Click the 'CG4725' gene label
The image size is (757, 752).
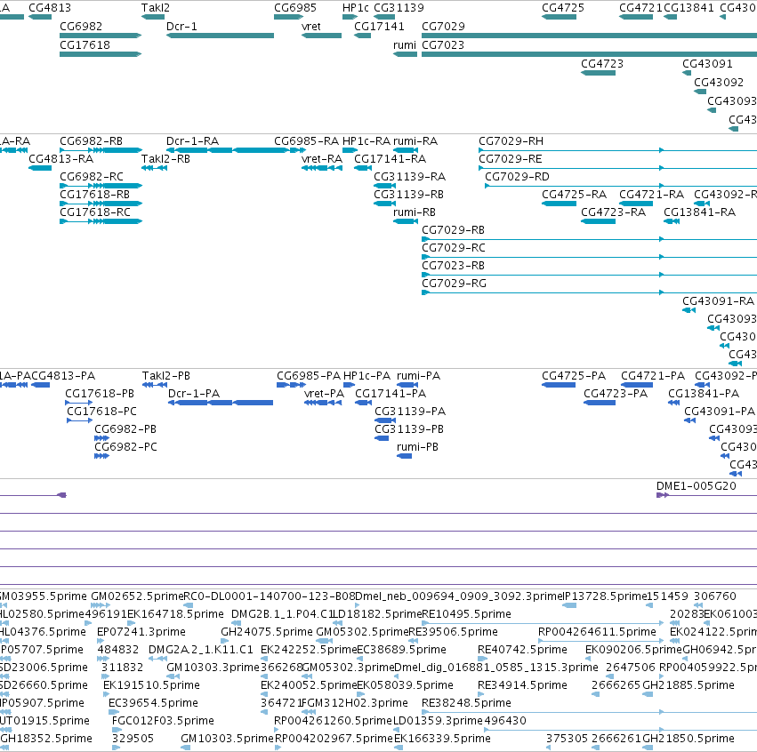coord(563,8)
